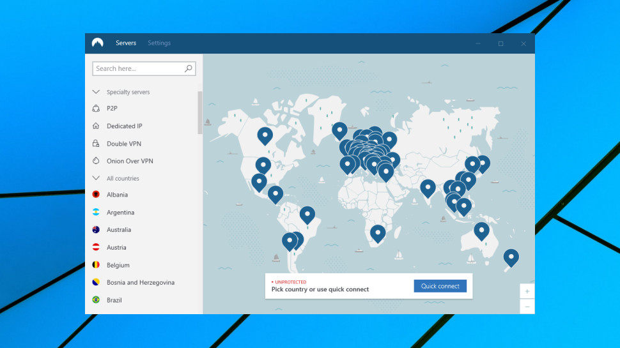Click the Costa Rica map pin
The image size is (620, 348).
pos(275,195)
